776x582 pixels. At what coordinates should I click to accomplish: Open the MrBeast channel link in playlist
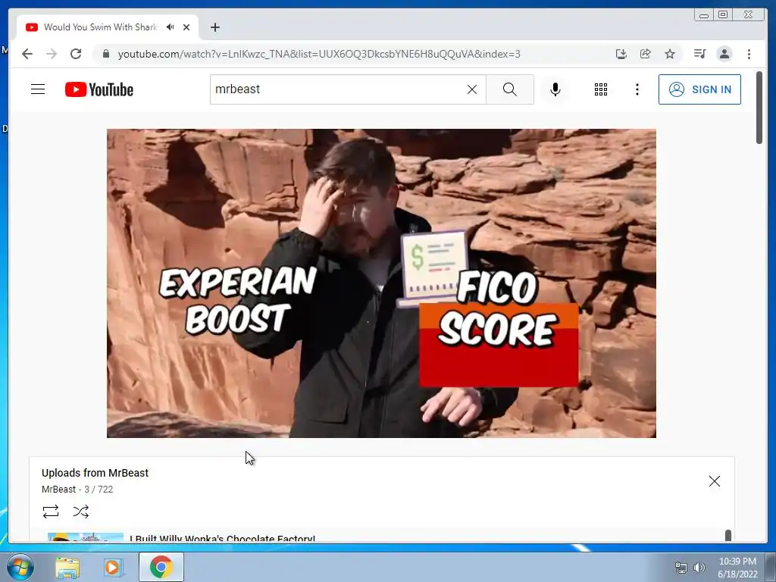58,489
